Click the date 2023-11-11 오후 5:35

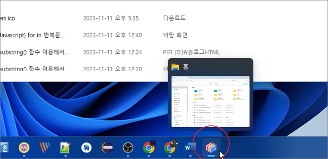click(111, 18)
